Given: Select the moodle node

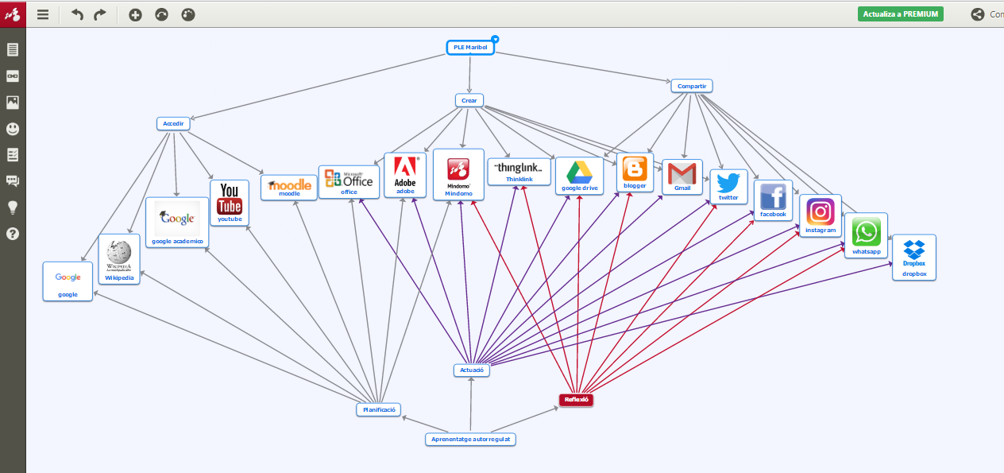Looking at the screenshot, I should pos(289,187).
